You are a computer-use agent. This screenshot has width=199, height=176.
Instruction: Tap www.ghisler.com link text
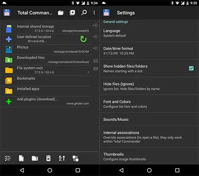[x=78, y=103]
